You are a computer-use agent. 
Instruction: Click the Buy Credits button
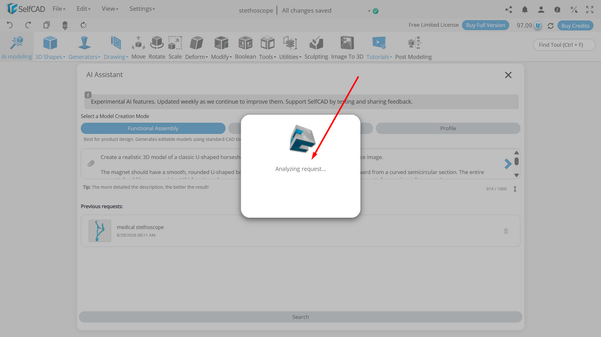(575, 26)
